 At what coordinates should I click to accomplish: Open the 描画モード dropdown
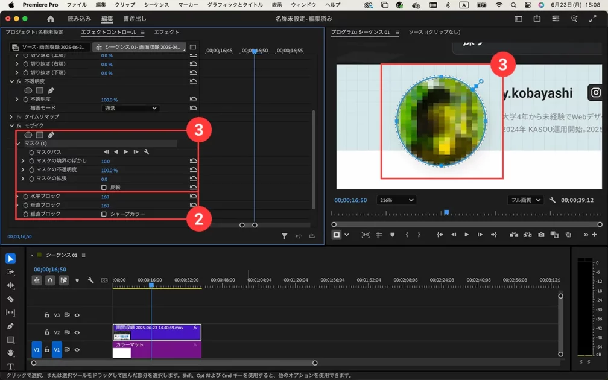click(130, 108)
